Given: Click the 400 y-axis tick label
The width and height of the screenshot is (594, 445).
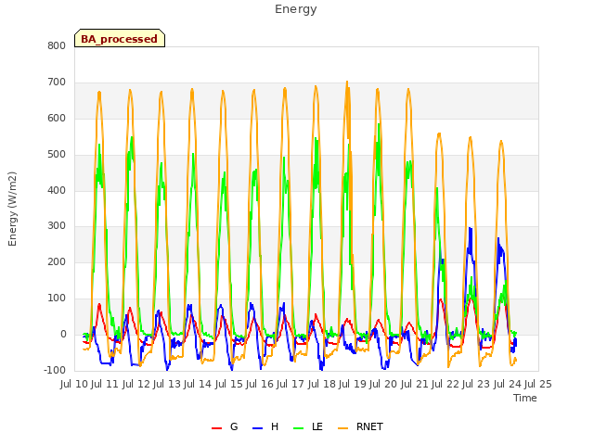Looking at the screenshot, I should tap(57, 190).
